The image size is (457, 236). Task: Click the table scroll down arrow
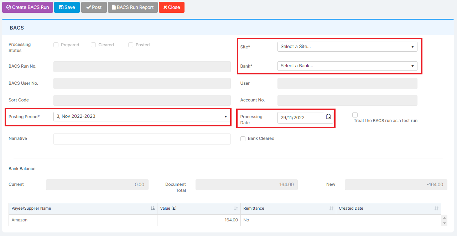(444, 223)
